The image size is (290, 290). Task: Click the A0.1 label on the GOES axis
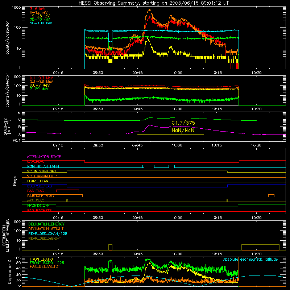tap(17, 140)
